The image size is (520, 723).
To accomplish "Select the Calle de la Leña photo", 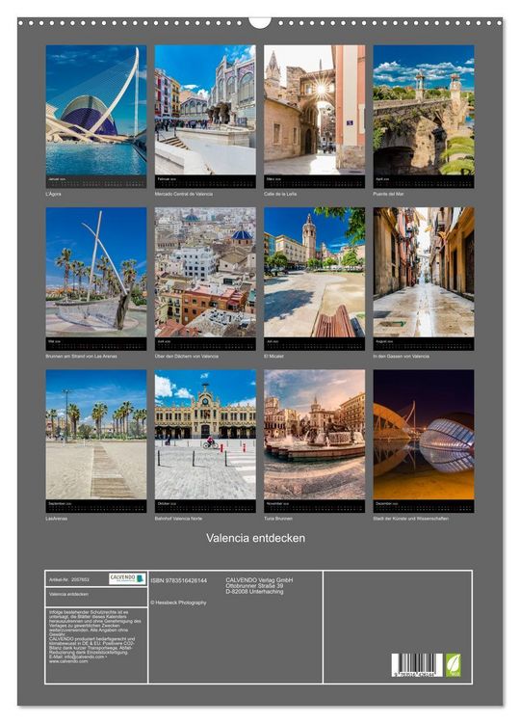I will tap(314, 110).
